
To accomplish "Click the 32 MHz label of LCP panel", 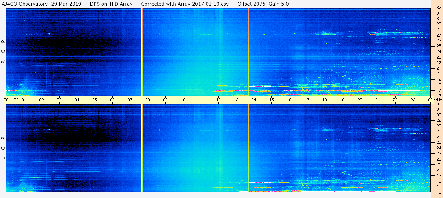I will 438,104.
